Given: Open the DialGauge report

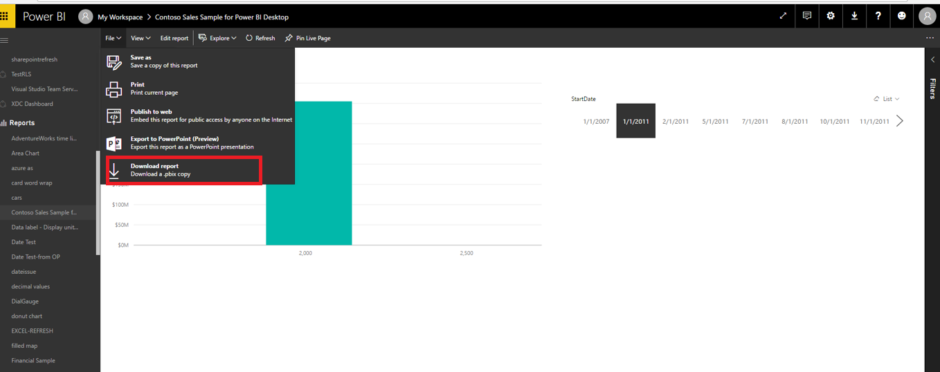Looking at the screenshot, I should [25, 301].
